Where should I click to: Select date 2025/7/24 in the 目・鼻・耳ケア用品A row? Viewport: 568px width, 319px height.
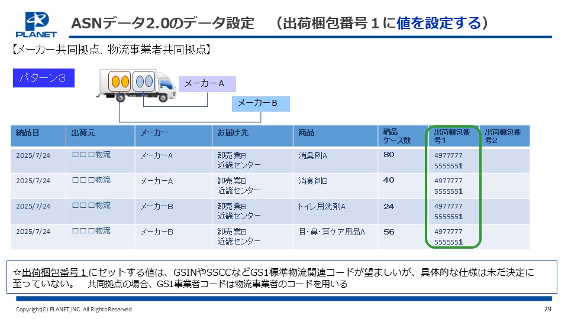coord(33,232)
